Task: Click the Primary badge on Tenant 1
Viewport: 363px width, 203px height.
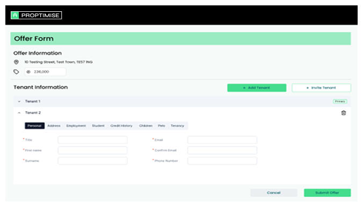Action: coord(340,102)
